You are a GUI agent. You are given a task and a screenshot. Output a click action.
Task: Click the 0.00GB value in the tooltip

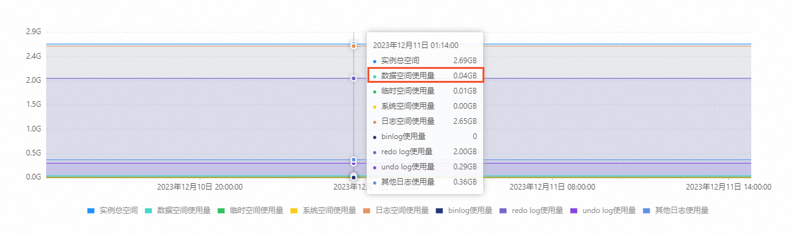465,106
